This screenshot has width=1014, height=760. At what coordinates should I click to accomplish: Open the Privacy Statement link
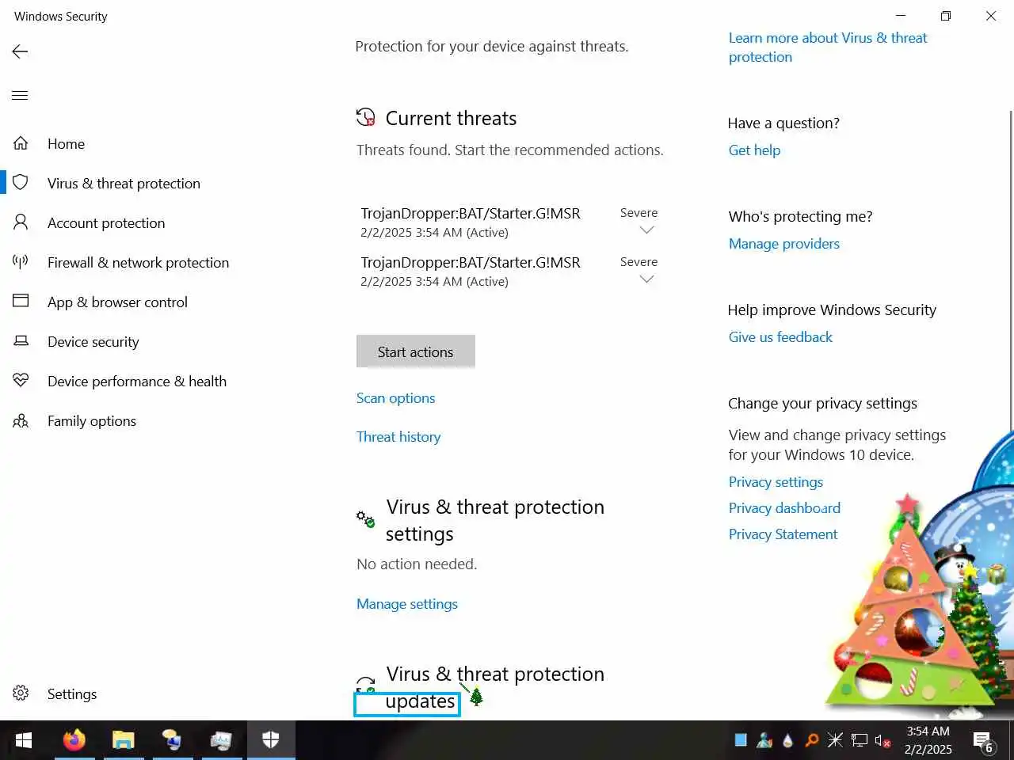[x=783, y=534]
